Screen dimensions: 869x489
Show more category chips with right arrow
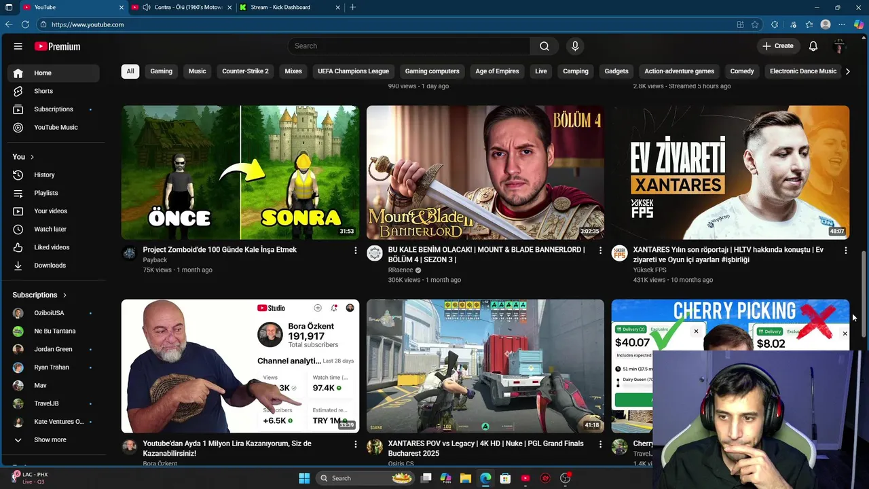[847, 71]
